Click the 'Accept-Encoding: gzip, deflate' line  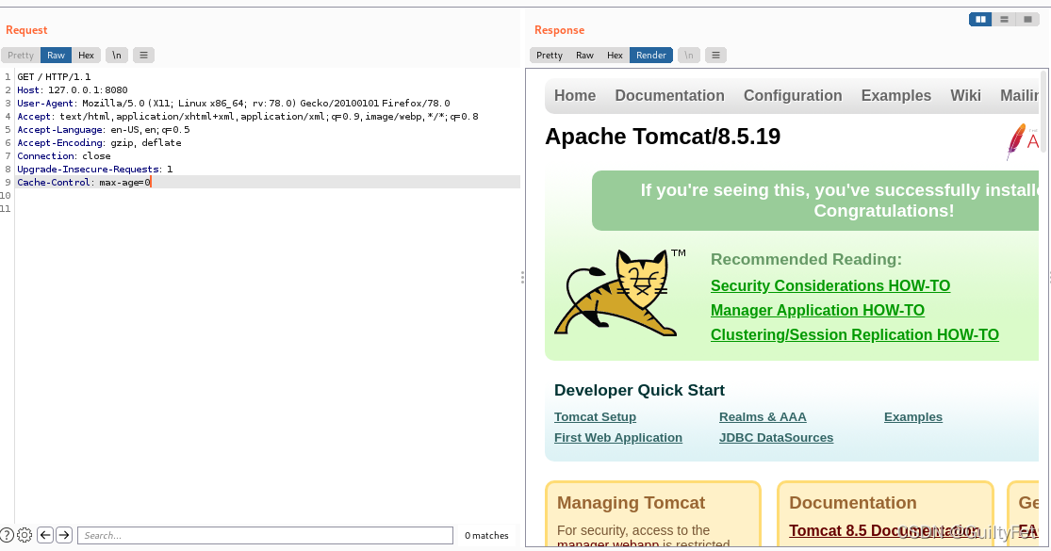click(x=99, y=142)
